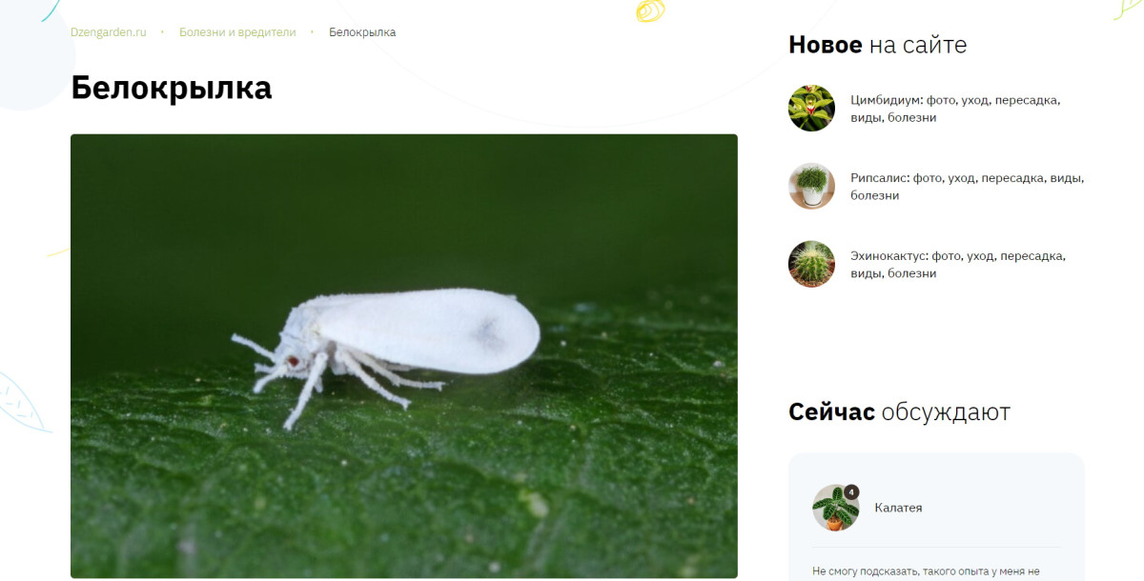Viewport: 1144px width, 581px height.
Task: Open Рипсалис: фото, уход, пересадка article
Action: (968, 186)
